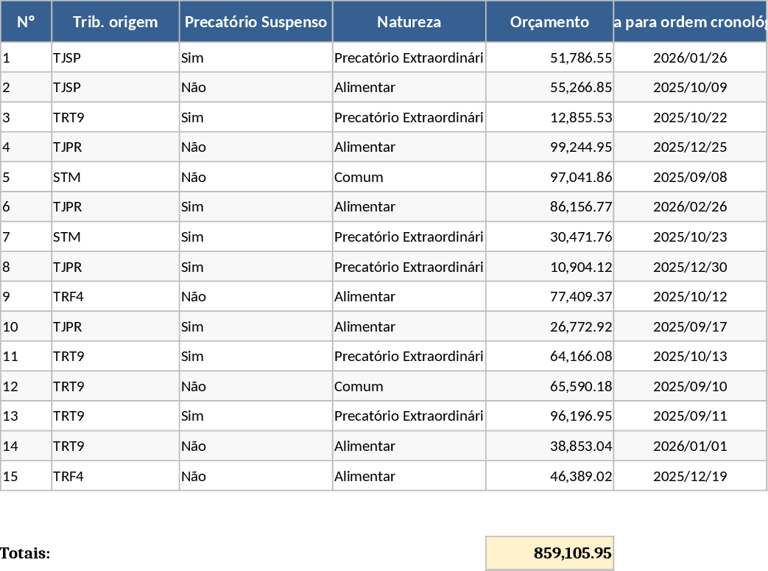This screenshot has width=768, height=571.
Task: Select the Sim cell in row 1
Action: pos(256,57)
